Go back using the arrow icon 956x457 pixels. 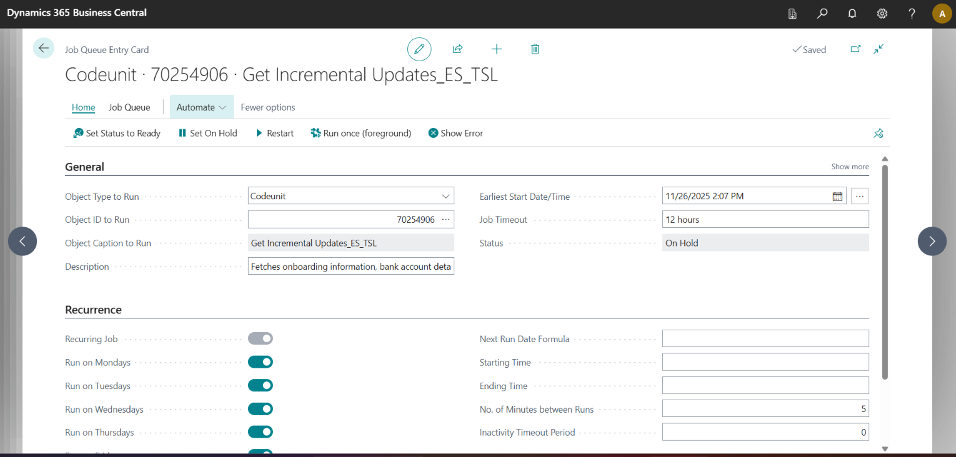coord(44,48)
